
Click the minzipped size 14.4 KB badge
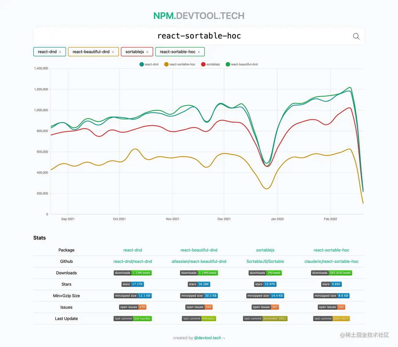[265, 296]
